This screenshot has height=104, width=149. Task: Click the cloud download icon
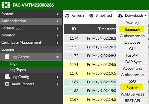(120, 16)
